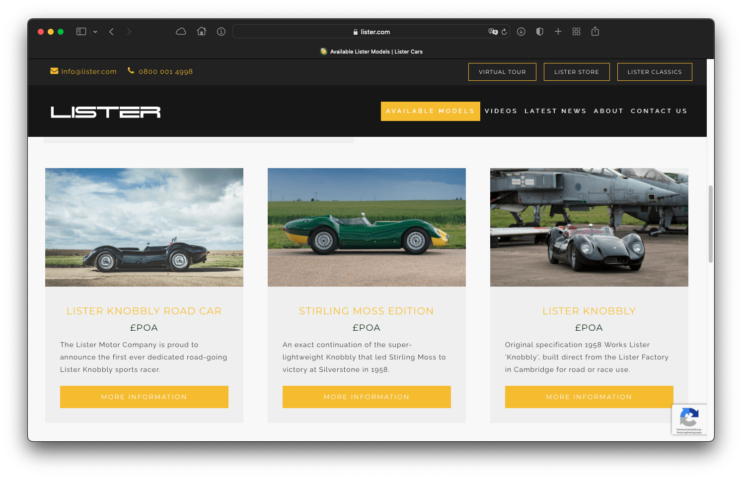
Task: Click £POA under Stirling Moss Edition
Action: pos(367,328)
